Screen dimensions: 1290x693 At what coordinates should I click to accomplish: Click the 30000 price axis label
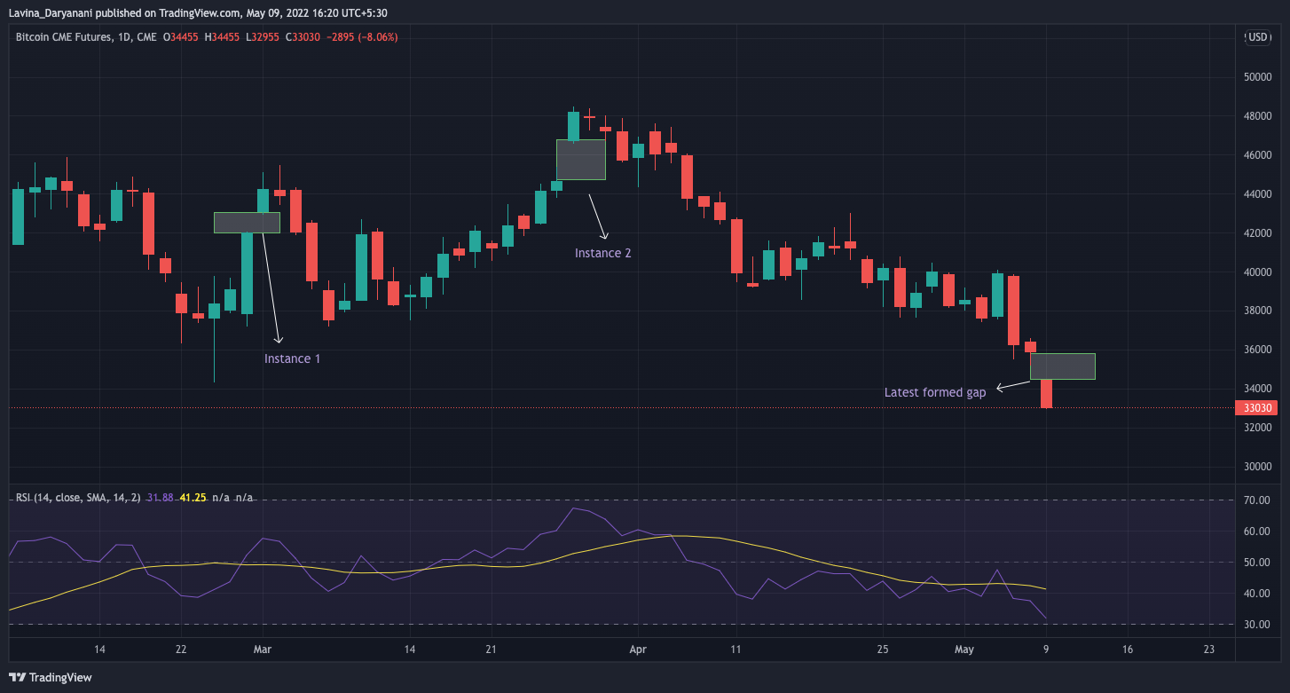coord(1256,467)
